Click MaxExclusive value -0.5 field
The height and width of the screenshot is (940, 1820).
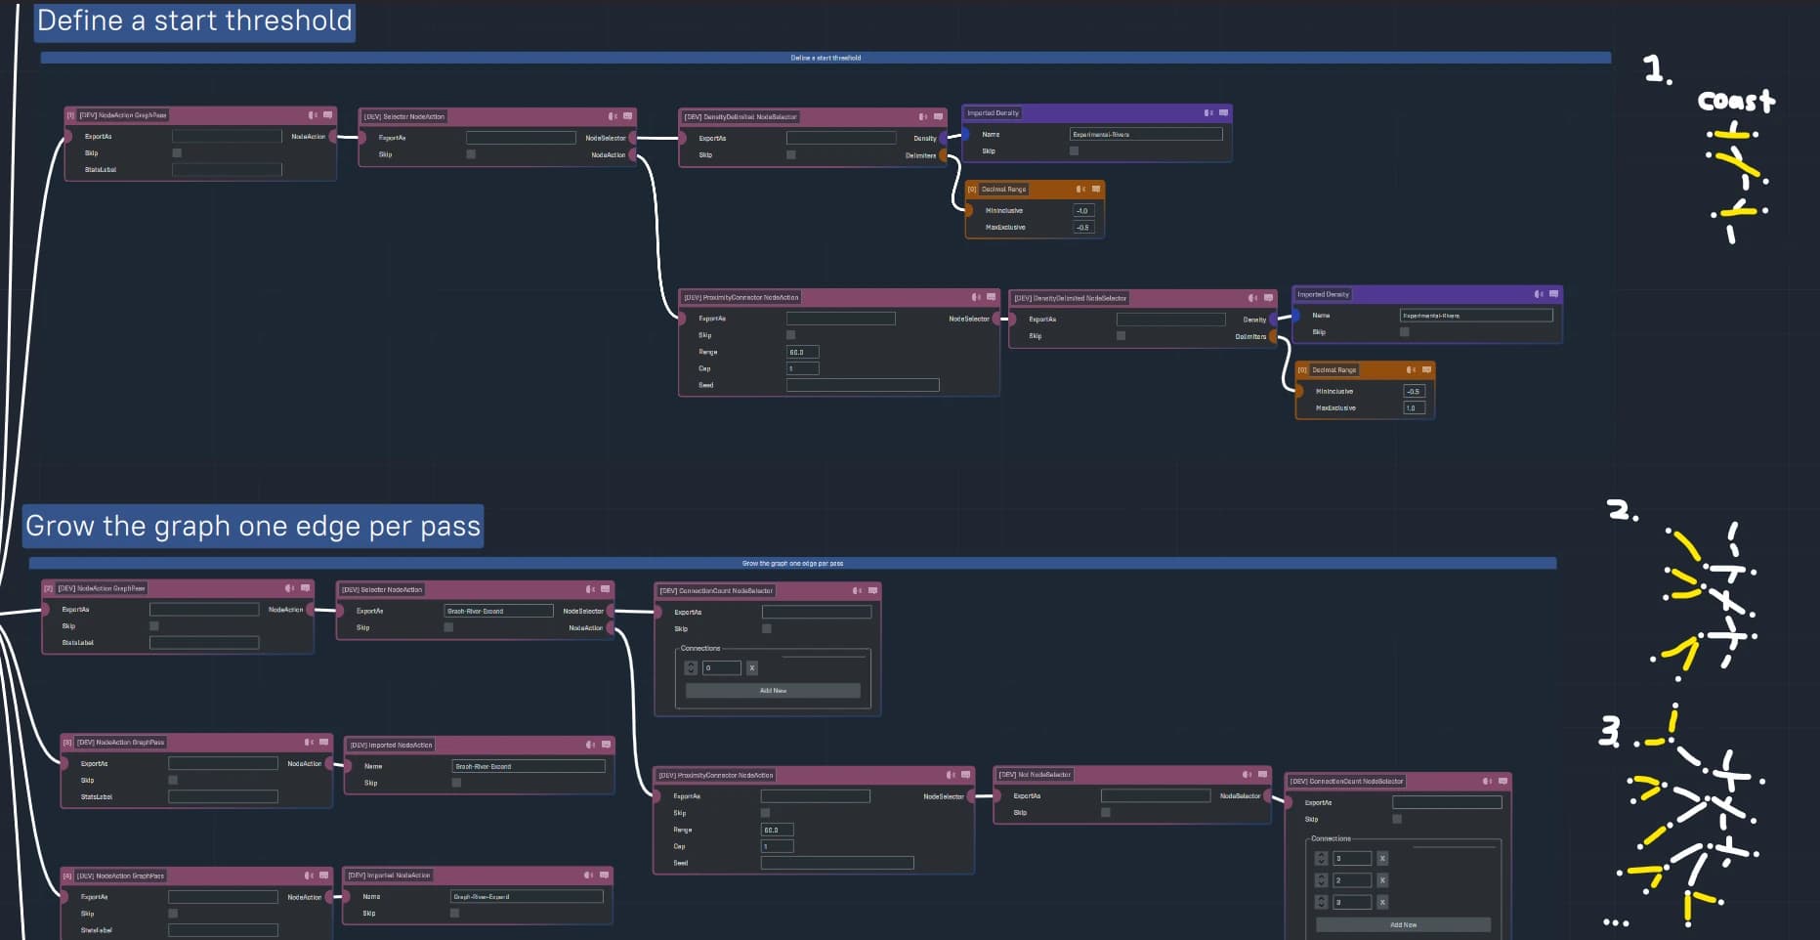click(x=1084, y=227)
